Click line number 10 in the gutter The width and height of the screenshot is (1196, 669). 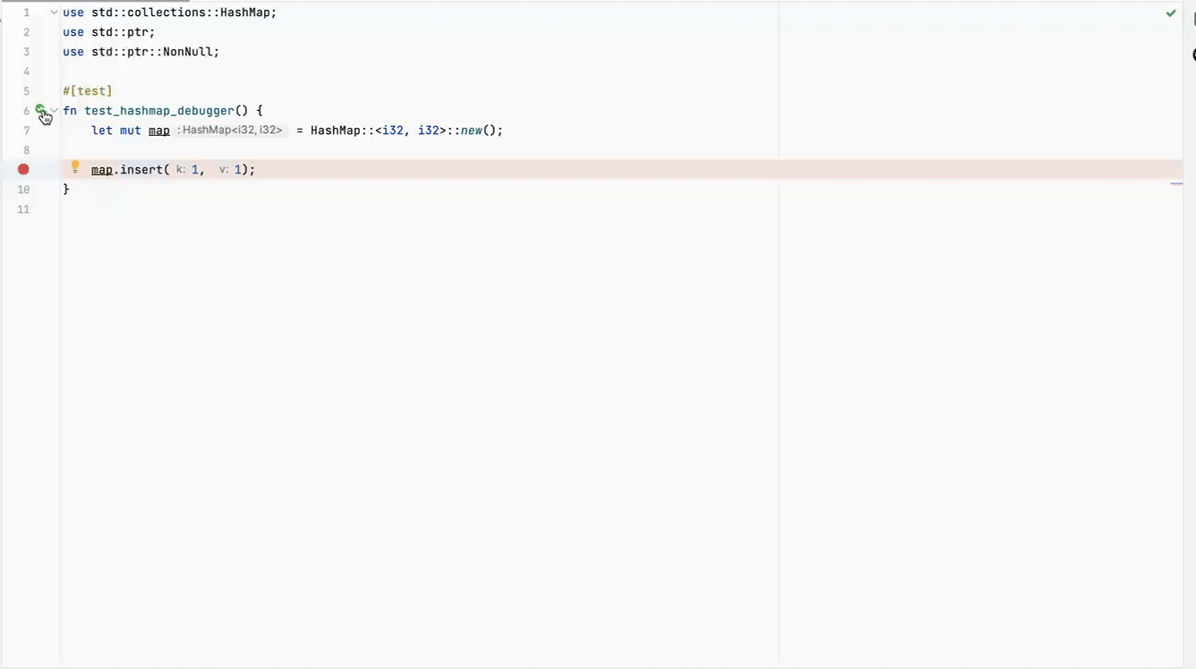pos(24,190)
